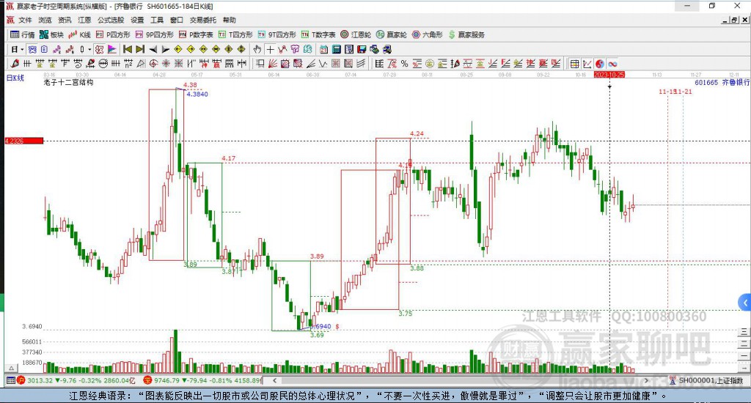
Task: Open the 文件 menu
Action: coord(25,20)
